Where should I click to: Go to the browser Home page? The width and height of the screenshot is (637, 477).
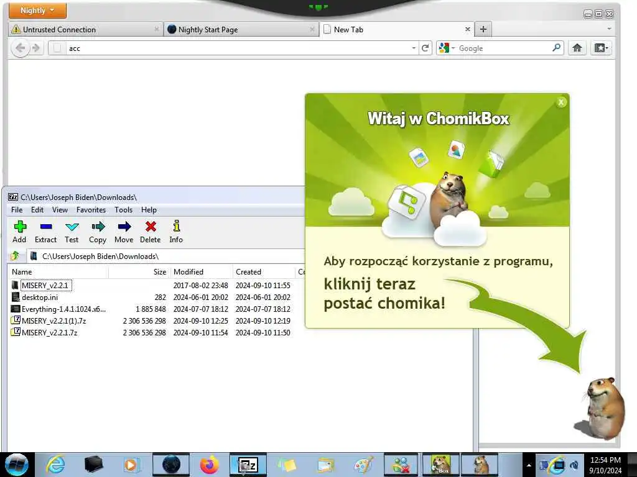click(x=577, y=48)
